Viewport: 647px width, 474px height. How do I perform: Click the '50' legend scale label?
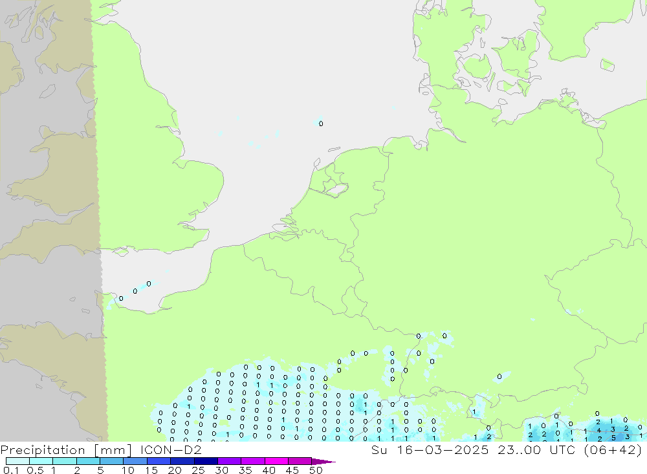(316, 470)
